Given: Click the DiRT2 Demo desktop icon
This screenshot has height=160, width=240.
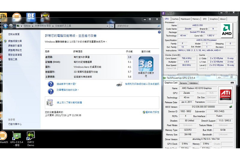Looking at the screenshot, I should (x=31, y=136).
